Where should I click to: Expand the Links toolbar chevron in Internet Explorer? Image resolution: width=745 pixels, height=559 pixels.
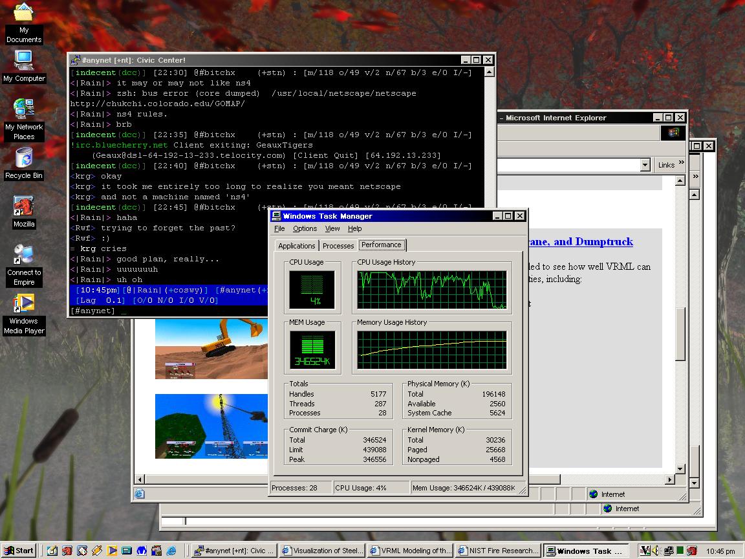682,162
